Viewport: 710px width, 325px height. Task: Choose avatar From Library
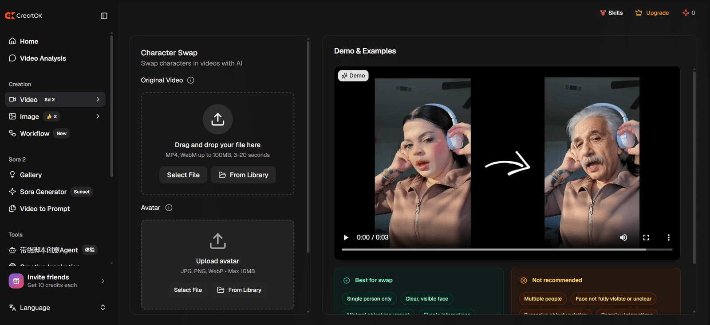point(239,290)
